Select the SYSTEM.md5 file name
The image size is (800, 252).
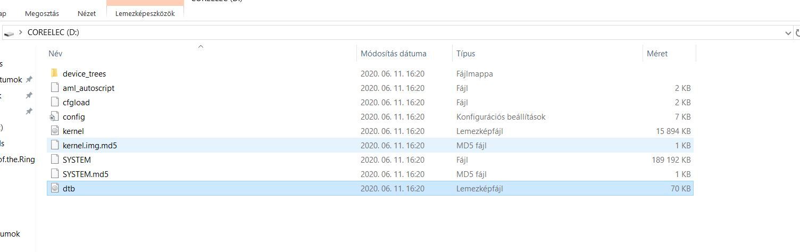click(x=86, y=174)
